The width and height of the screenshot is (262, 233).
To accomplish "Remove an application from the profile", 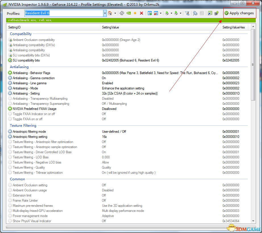I will [x=156, y=13].
